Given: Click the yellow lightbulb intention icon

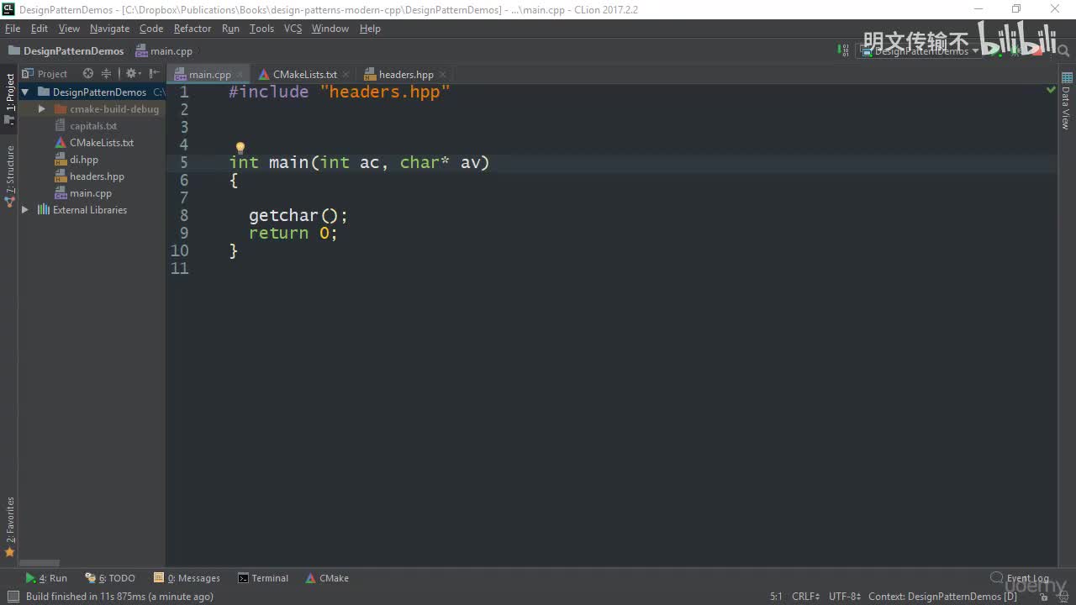Looking at the screenshot, I should [240, 148].
